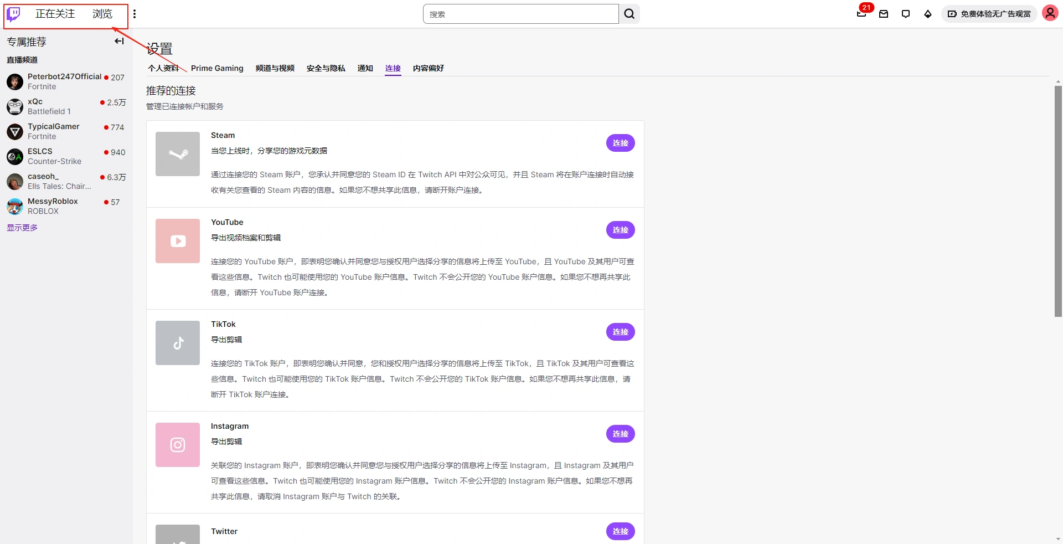Screen dimensions: 1063x544
Task: Click the Instagram icon in connections list
Action: [x=177, y=445]
